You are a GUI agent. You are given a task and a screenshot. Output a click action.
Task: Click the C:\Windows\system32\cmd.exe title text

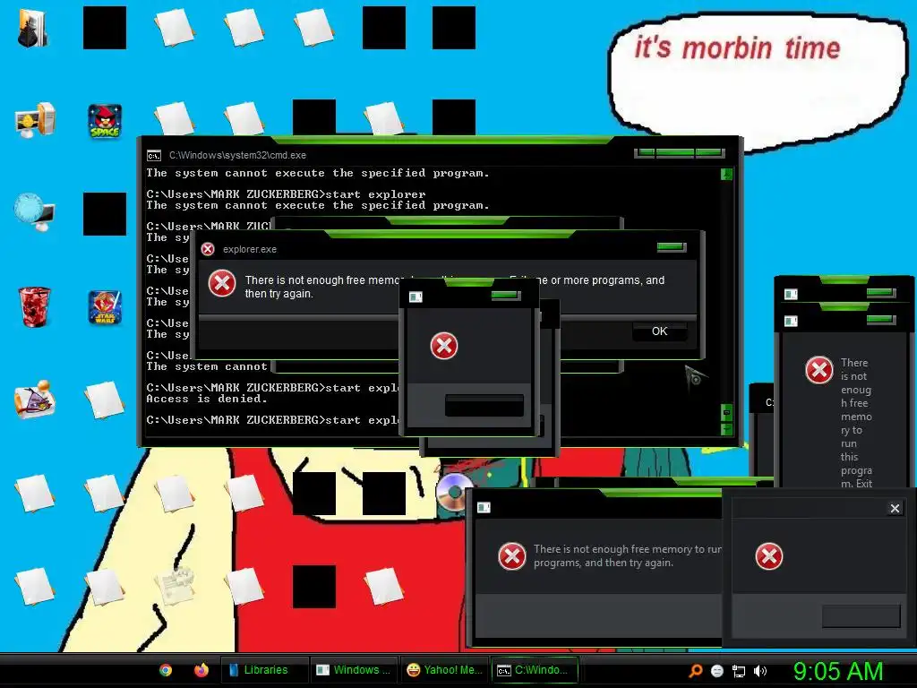pos(237,155)
